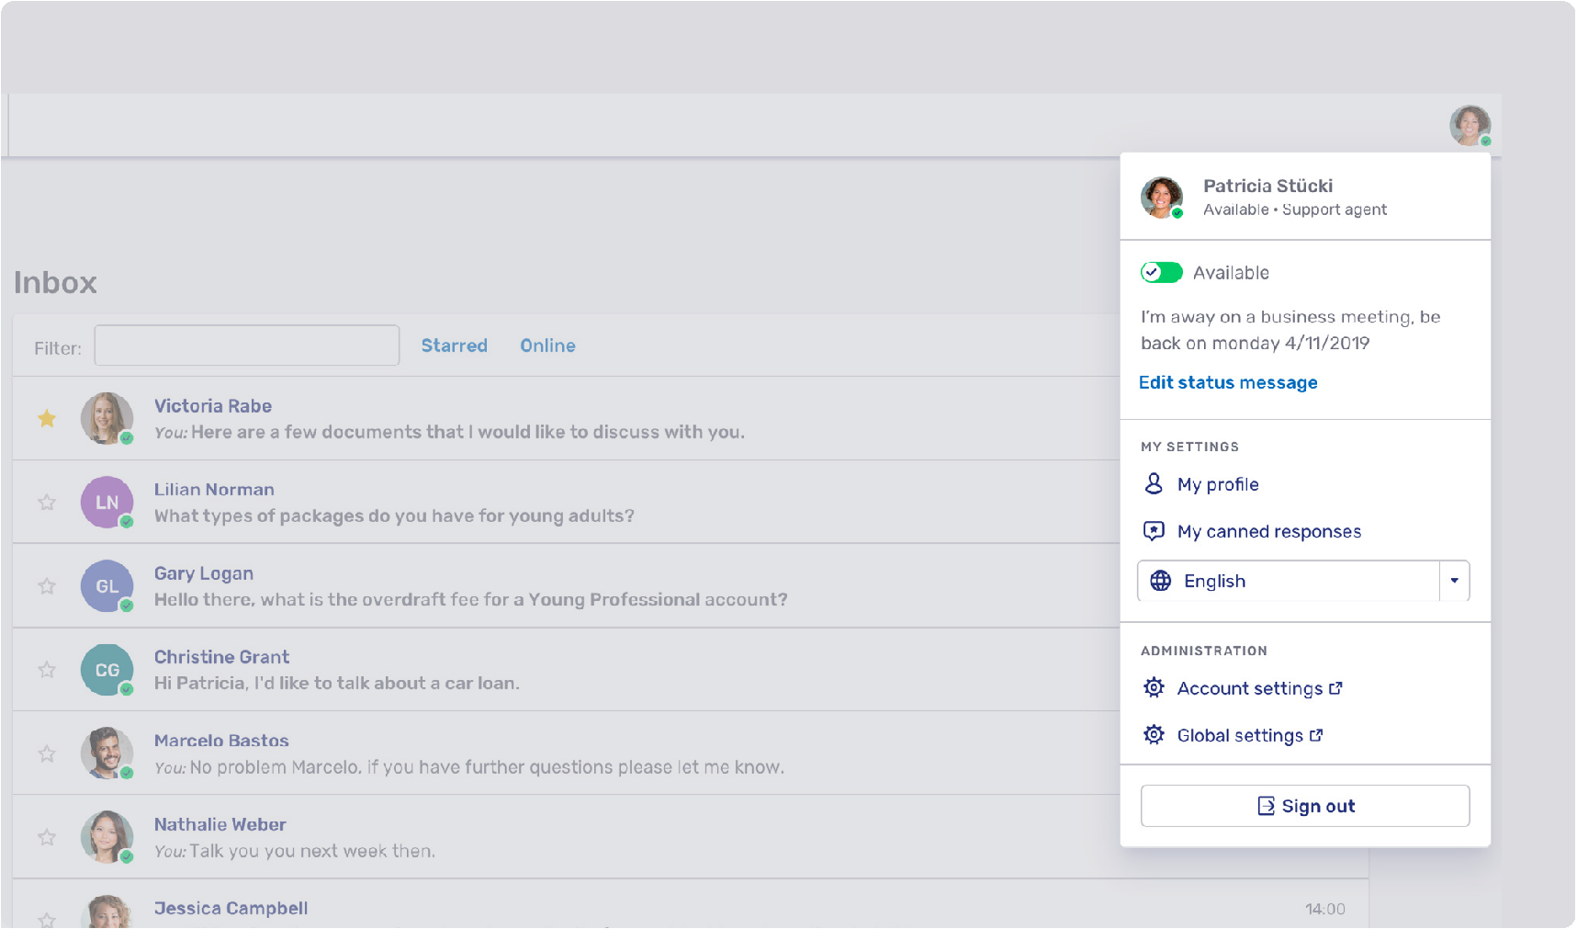
Task: Expand language list with the caret arrow
Action: [1454, 581]
